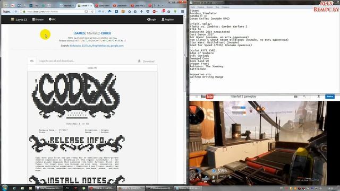Go to the browser home page icon
Viewport: 340px width, 191px height.
point(169,11)
